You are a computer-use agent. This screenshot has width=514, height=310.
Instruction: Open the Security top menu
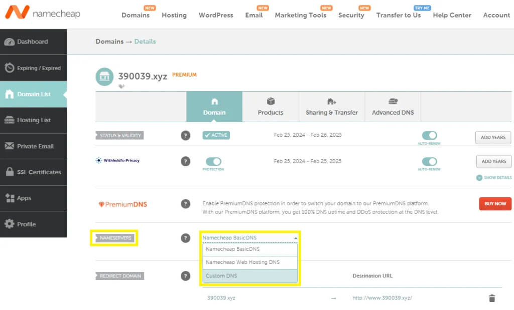[351, 15]
